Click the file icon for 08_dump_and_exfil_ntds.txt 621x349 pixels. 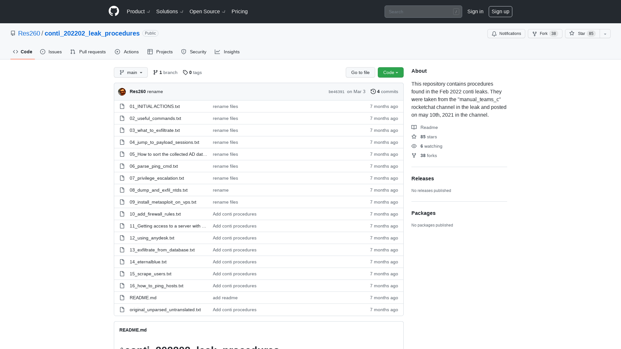pyautogui.click(x=122, y=190)
